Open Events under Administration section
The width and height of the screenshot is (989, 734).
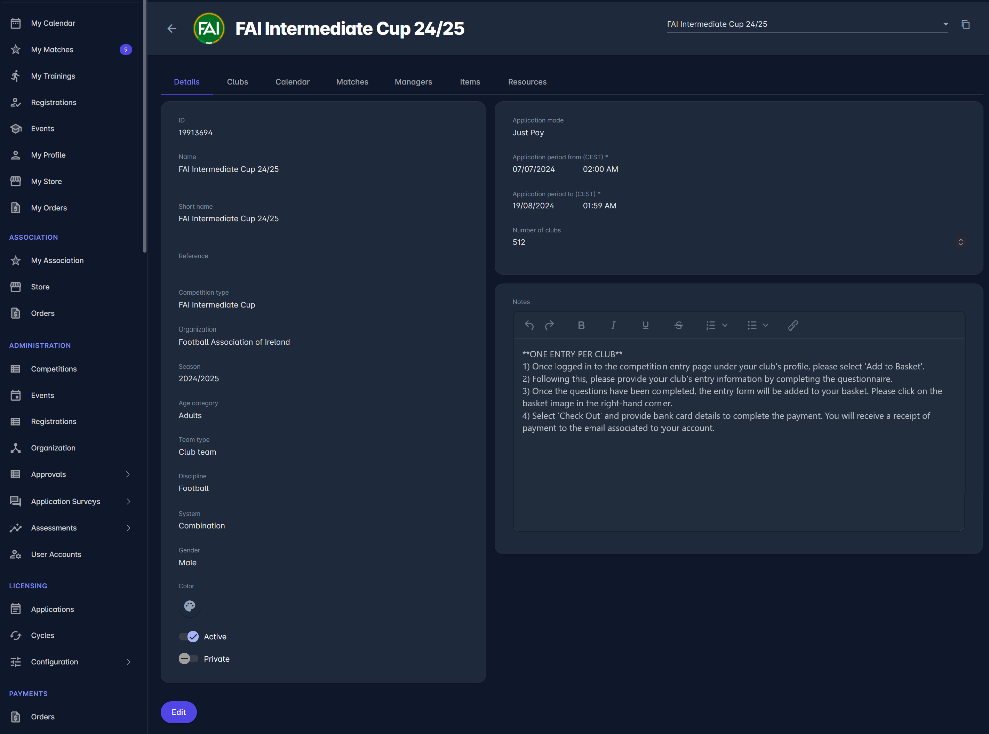(x=43, y=396)
